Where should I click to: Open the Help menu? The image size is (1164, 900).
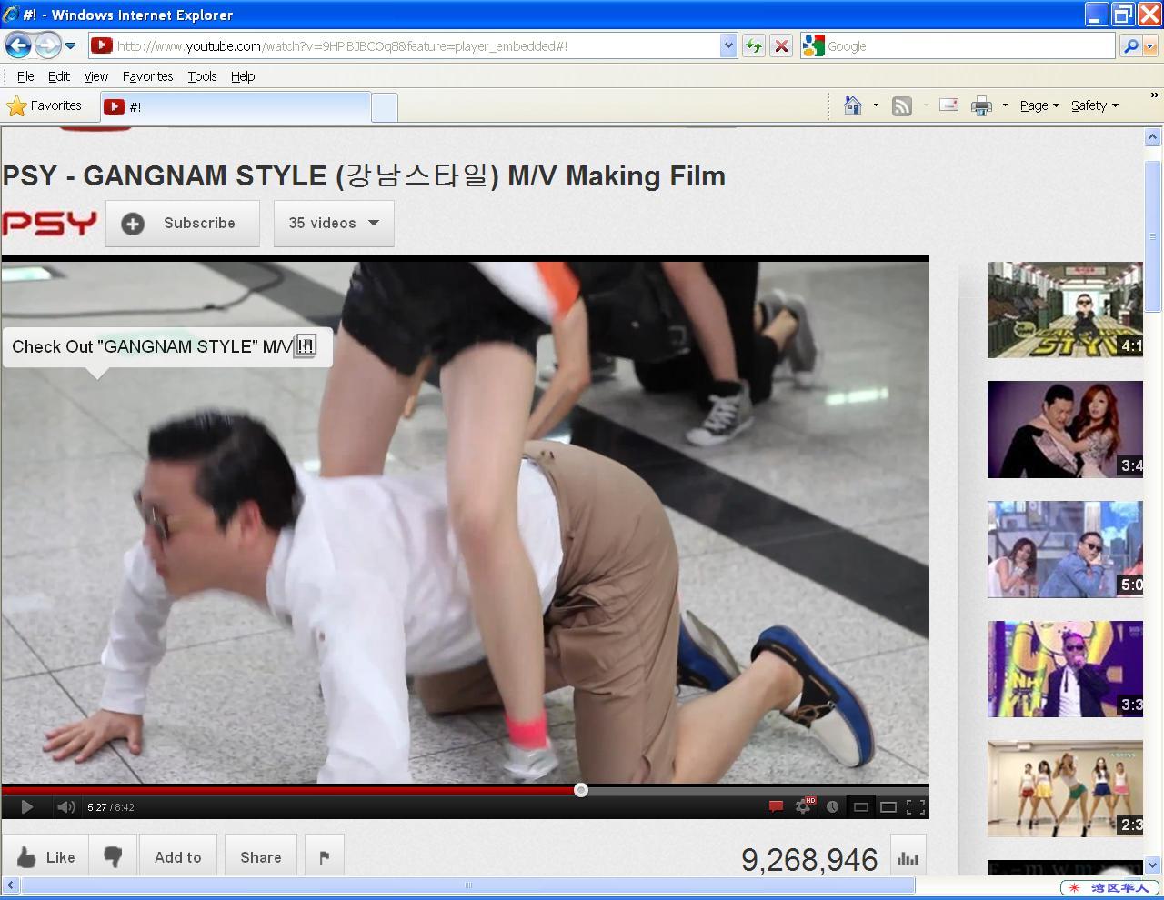[x=242, y=76]
